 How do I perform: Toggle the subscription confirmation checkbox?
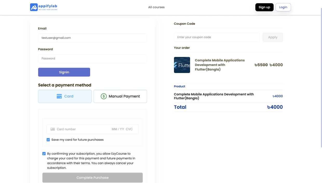coord(44,154)
